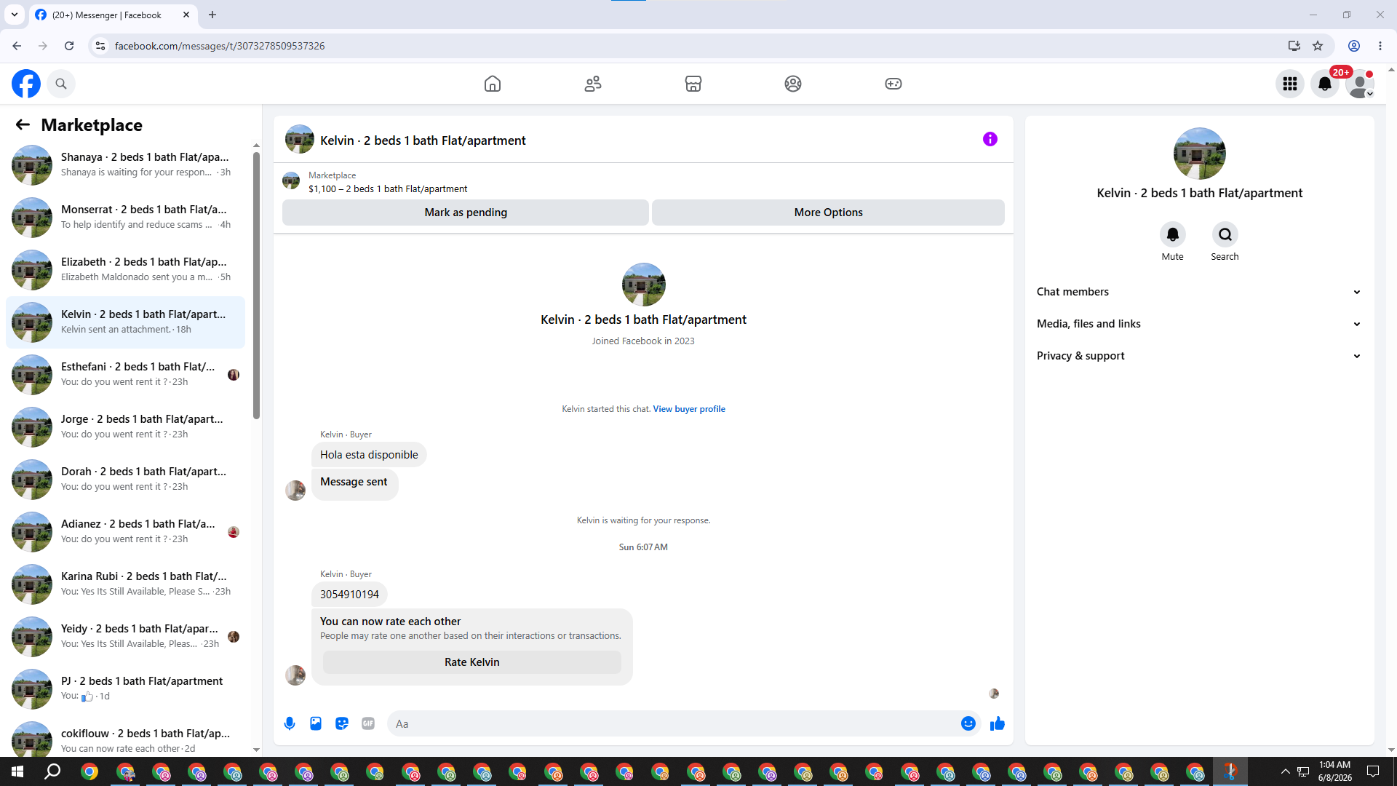
Task: View site information icon in address bar
Action: point(100,46)
